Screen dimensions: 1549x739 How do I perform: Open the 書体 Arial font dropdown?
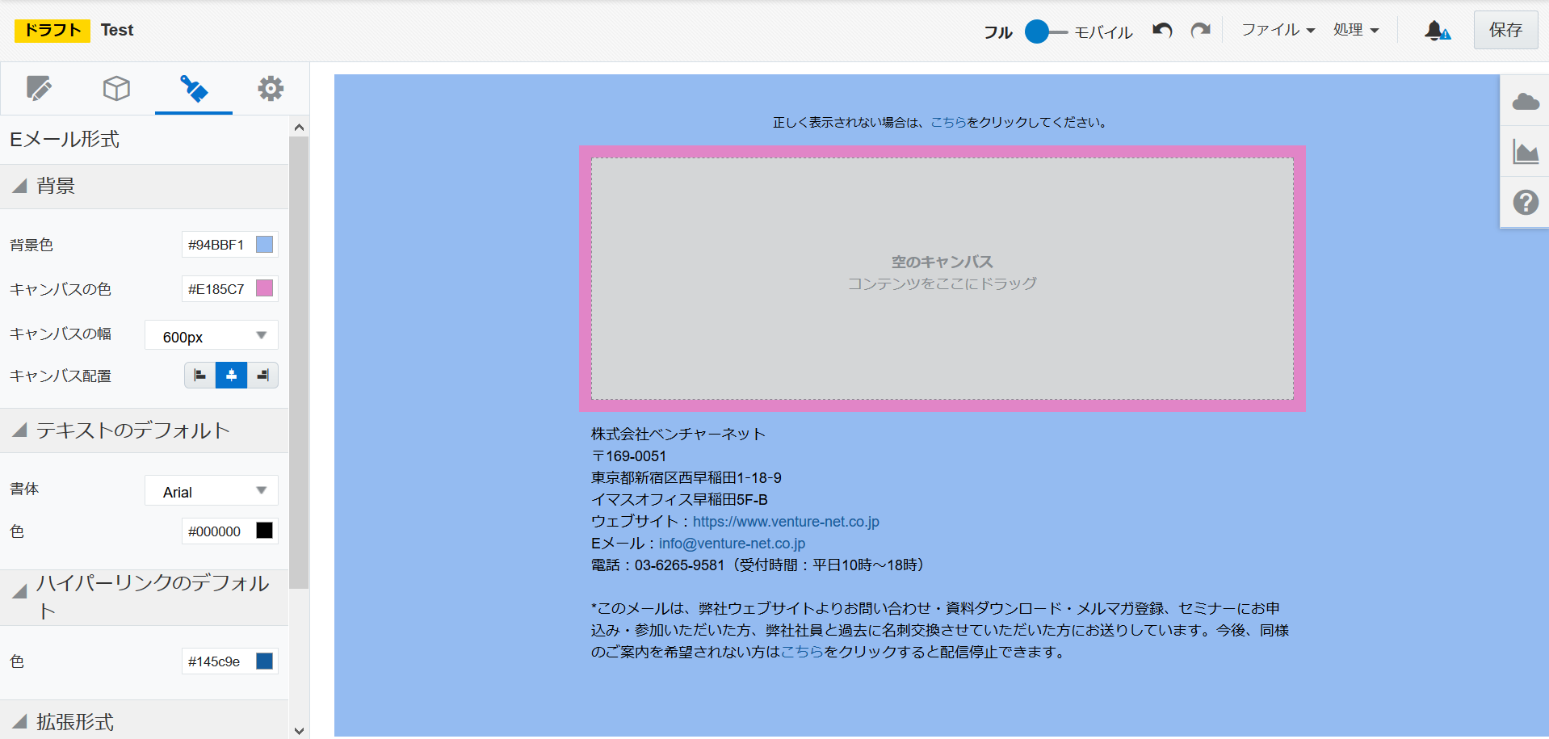pyautogui.click(x=212, y=491)
